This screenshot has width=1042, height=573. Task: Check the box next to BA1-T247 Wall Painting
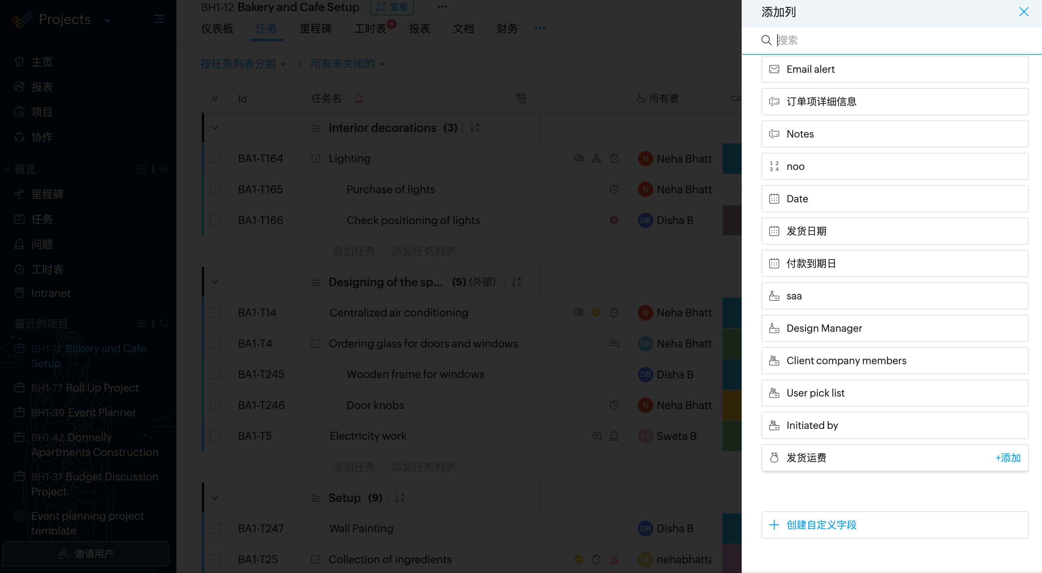tap(215, 528)
